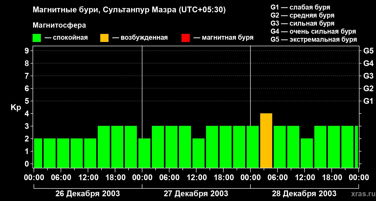Click the '27 Декабря 2003' date label
The height and width of the screenshot is (201, 376).
(x=196, y=194)
